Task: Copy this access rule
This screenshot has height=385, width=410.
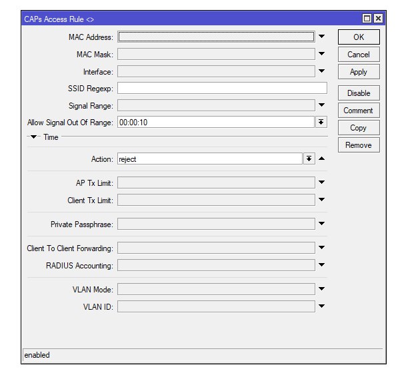Action: (359, 127)
